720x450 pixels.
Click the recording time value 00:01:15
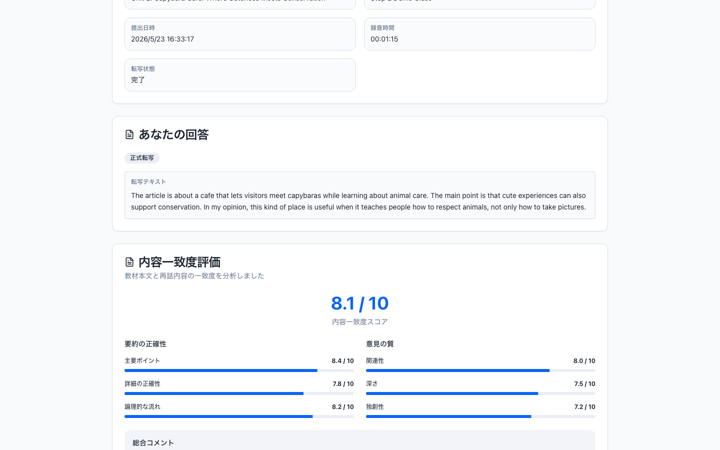point(384,39)
